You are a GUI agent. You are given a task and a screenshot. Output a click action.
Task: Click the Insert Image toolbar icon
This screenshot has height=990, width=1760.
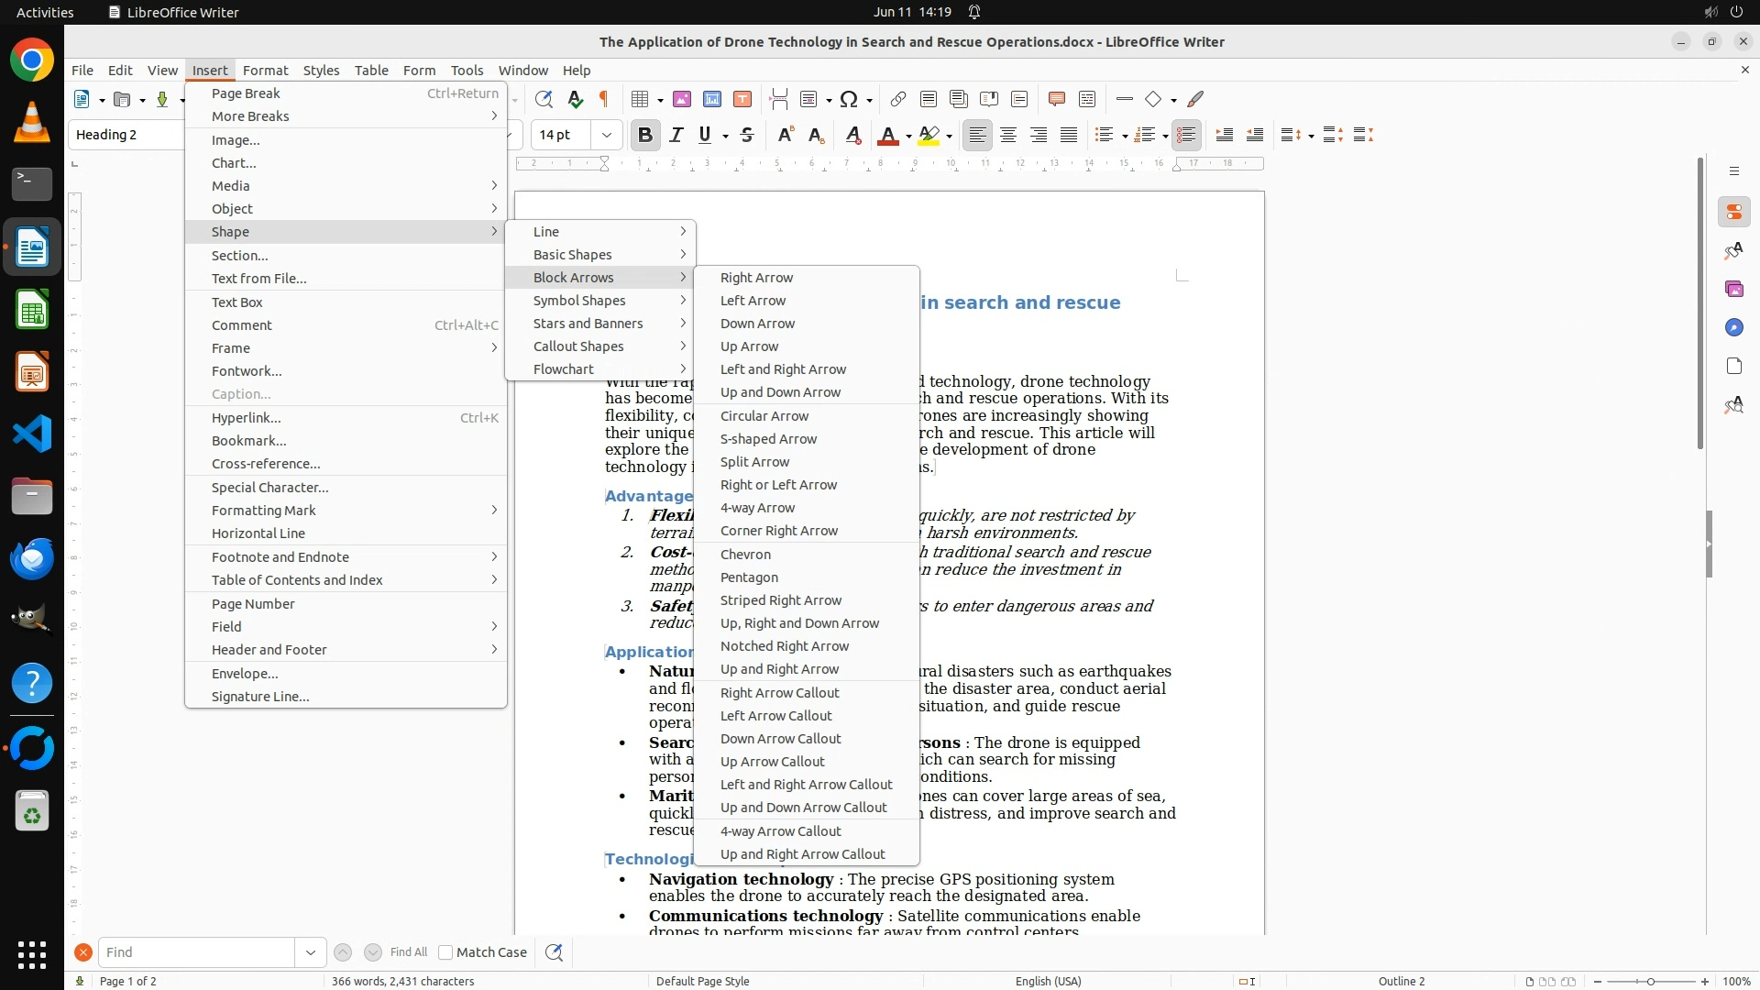682,99
